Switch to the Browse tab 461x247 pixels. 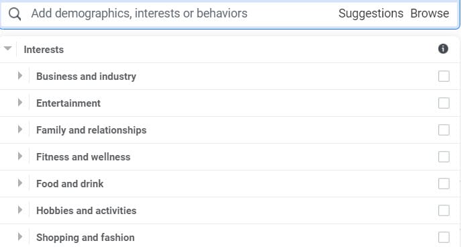tap(429, 13)
